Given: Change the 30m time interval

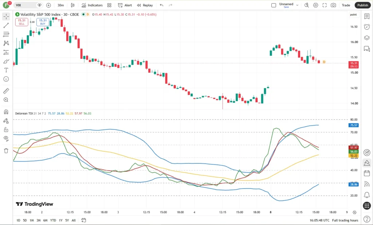Looking at the screenshot, I should (61, 5).
